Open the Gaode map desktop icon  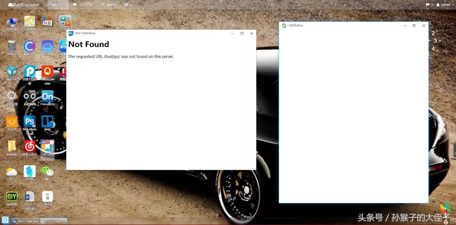[x=30, y=22]
